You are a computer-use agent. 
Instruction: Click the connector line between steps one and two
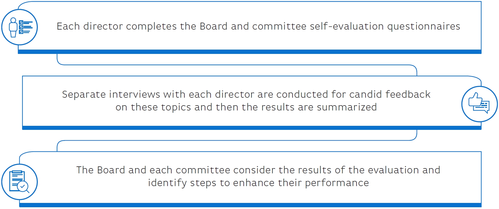click(x=237, y=65)
